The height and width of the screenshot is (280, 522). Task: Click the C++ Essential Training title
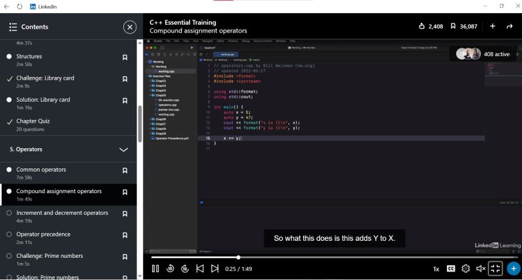[x=183, y=22]
